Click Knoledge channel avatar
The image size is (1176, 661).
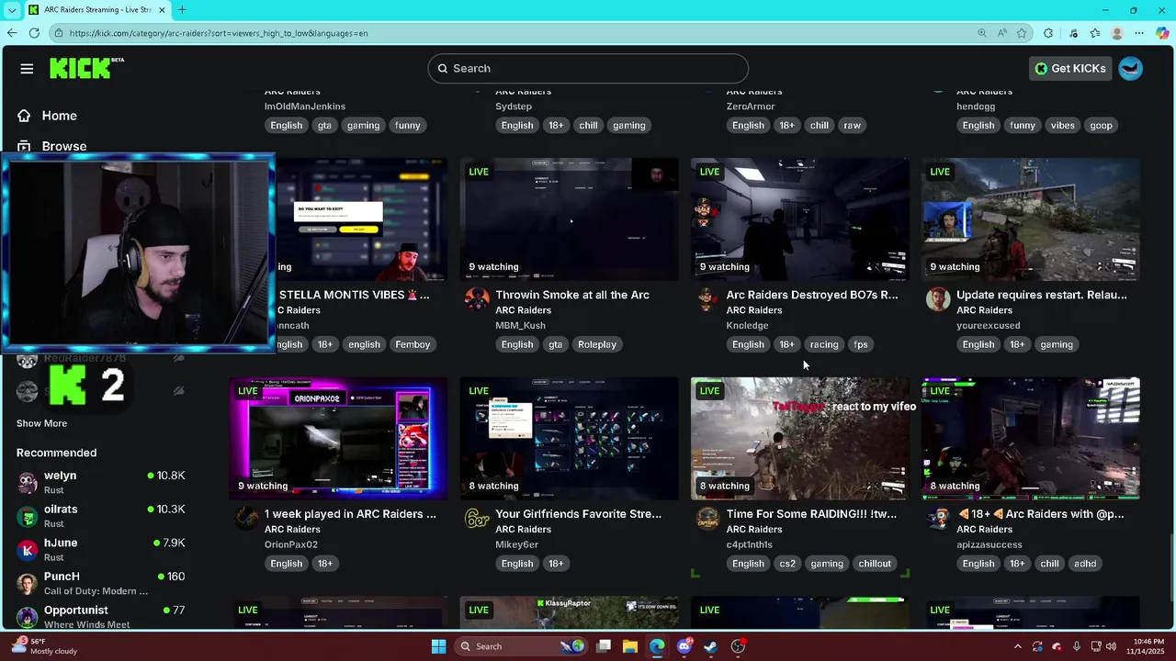[x=707, y=299]
